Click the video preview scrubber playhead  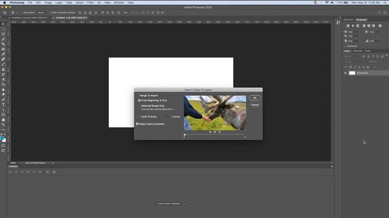click(185, 134)
